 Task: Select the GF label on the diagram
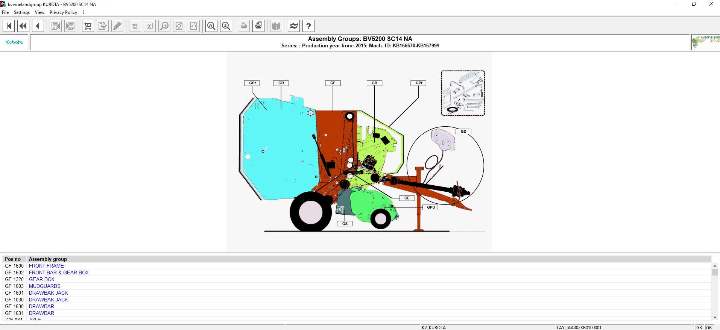click(x=333, y=83)
